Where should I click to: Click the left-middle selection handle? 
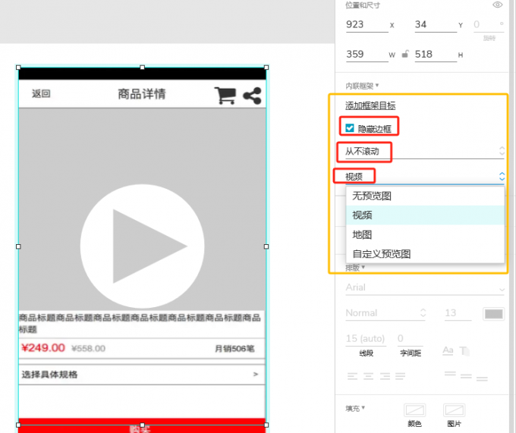18,246
